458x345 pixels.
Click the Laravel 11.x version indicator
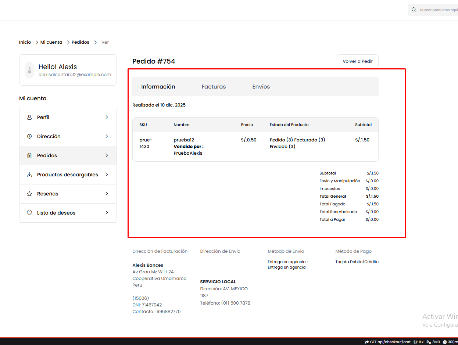pos(419,342)
